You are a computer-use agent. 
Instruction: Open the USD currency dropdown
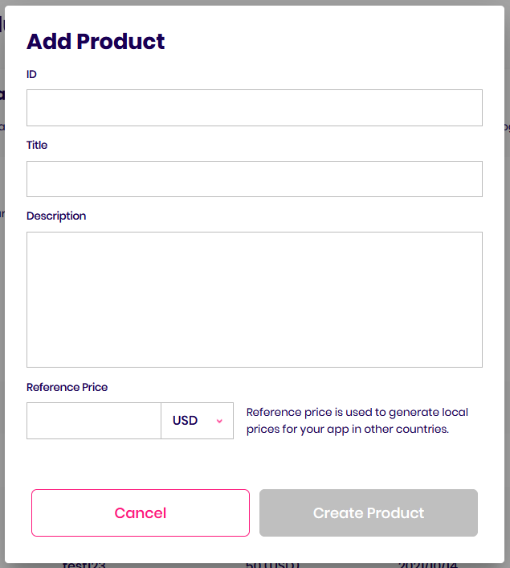point(197,421)
